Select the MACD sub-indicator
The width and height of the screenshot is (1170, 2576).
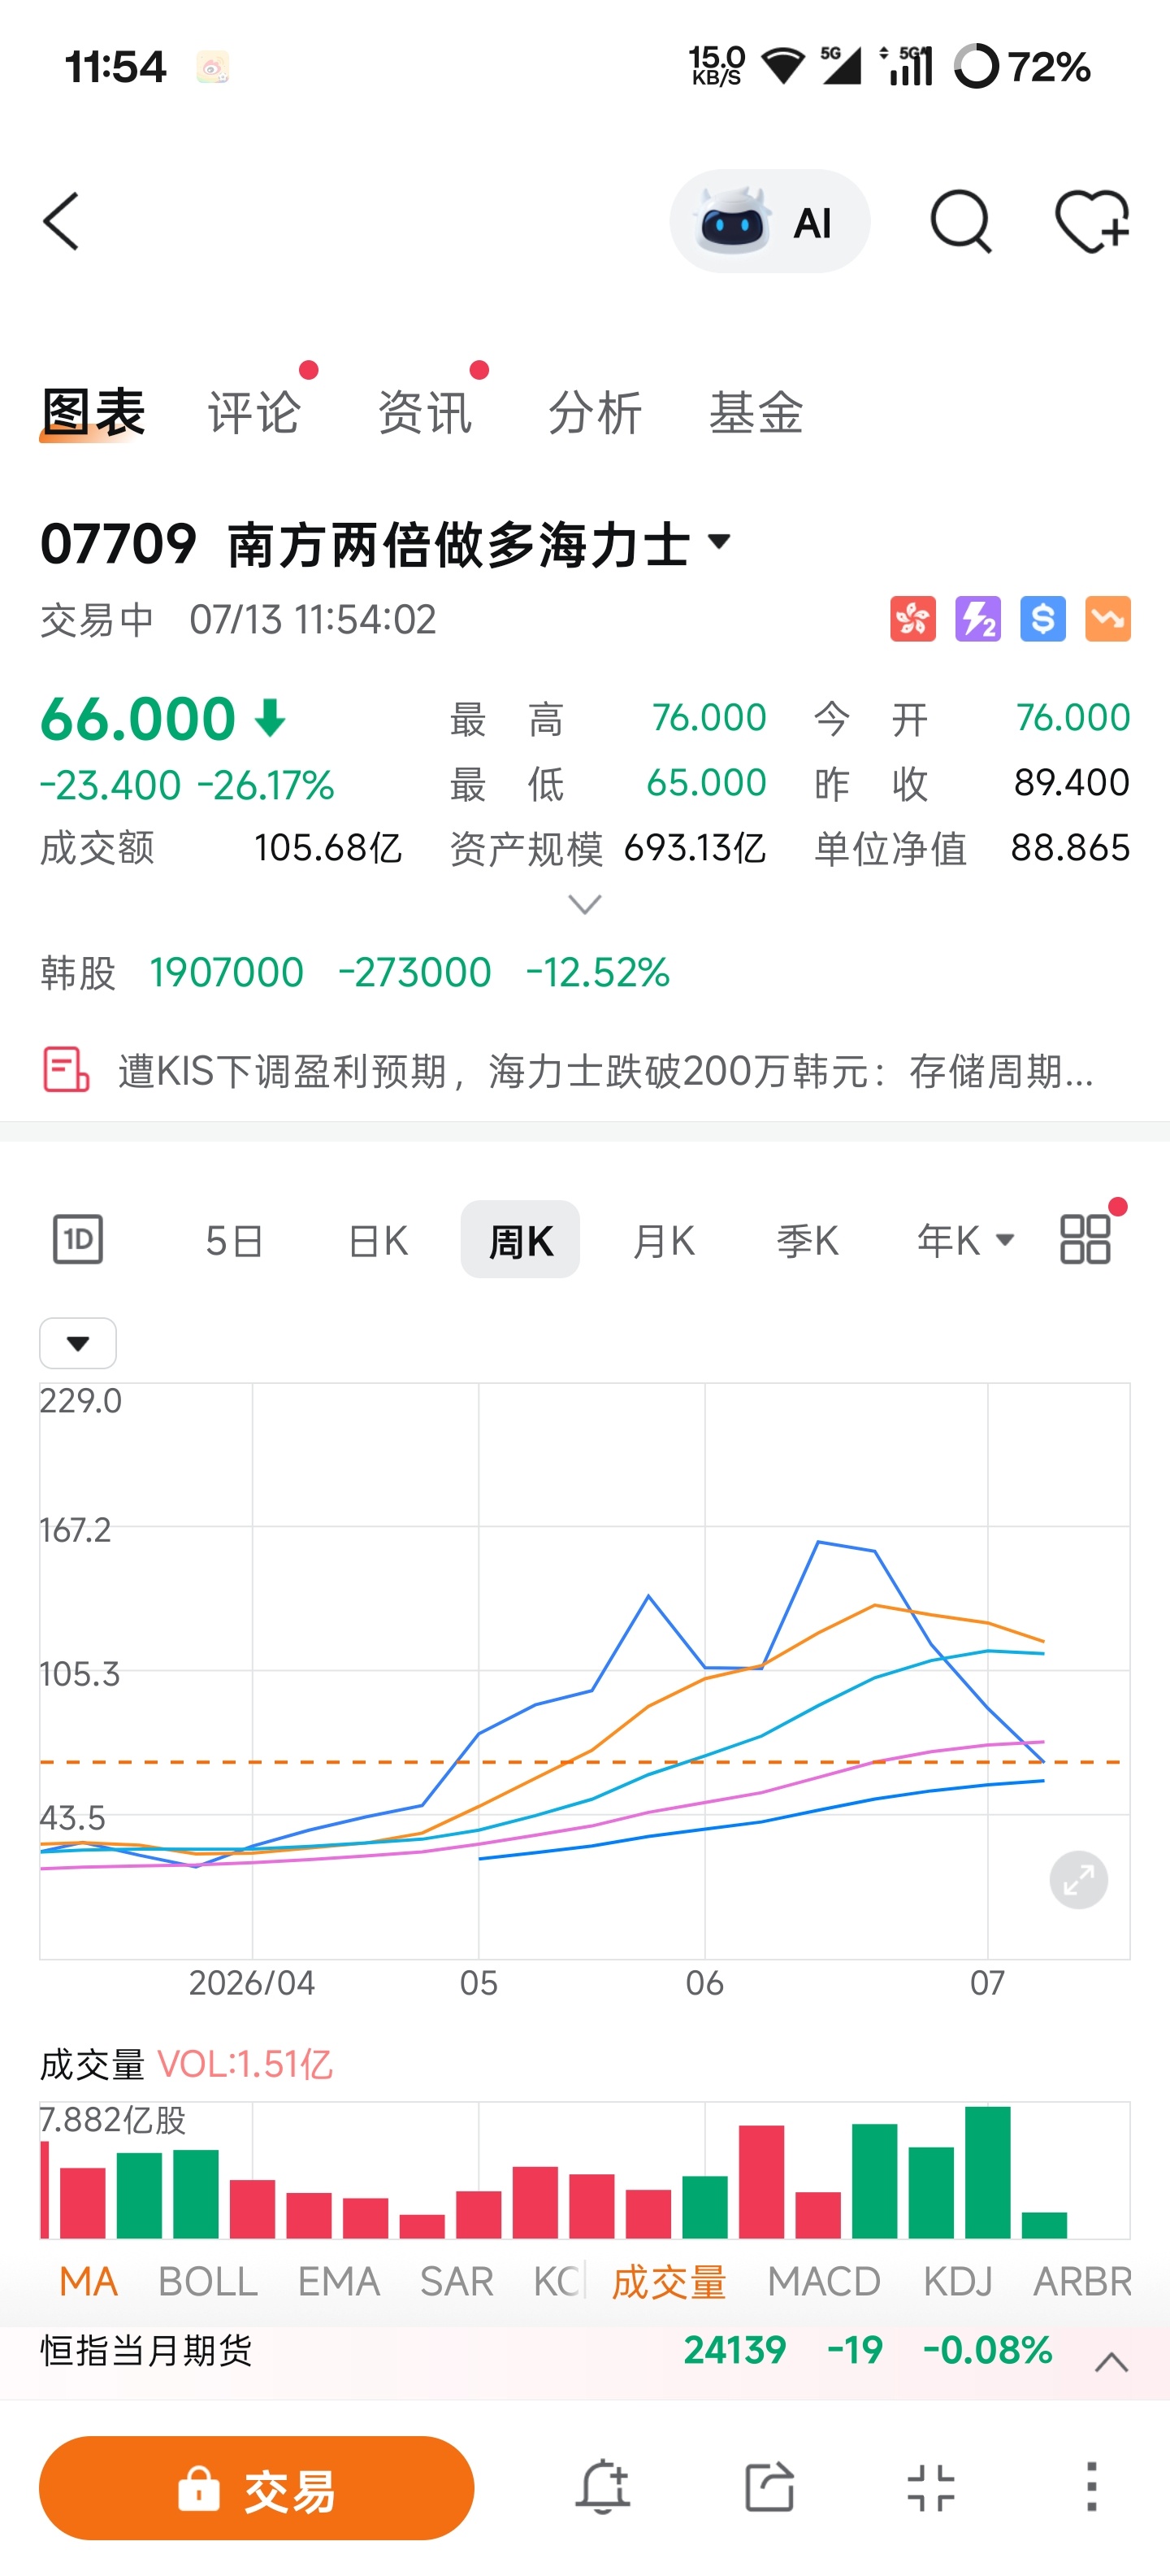pyautogui.click(x=825, y=2282)
